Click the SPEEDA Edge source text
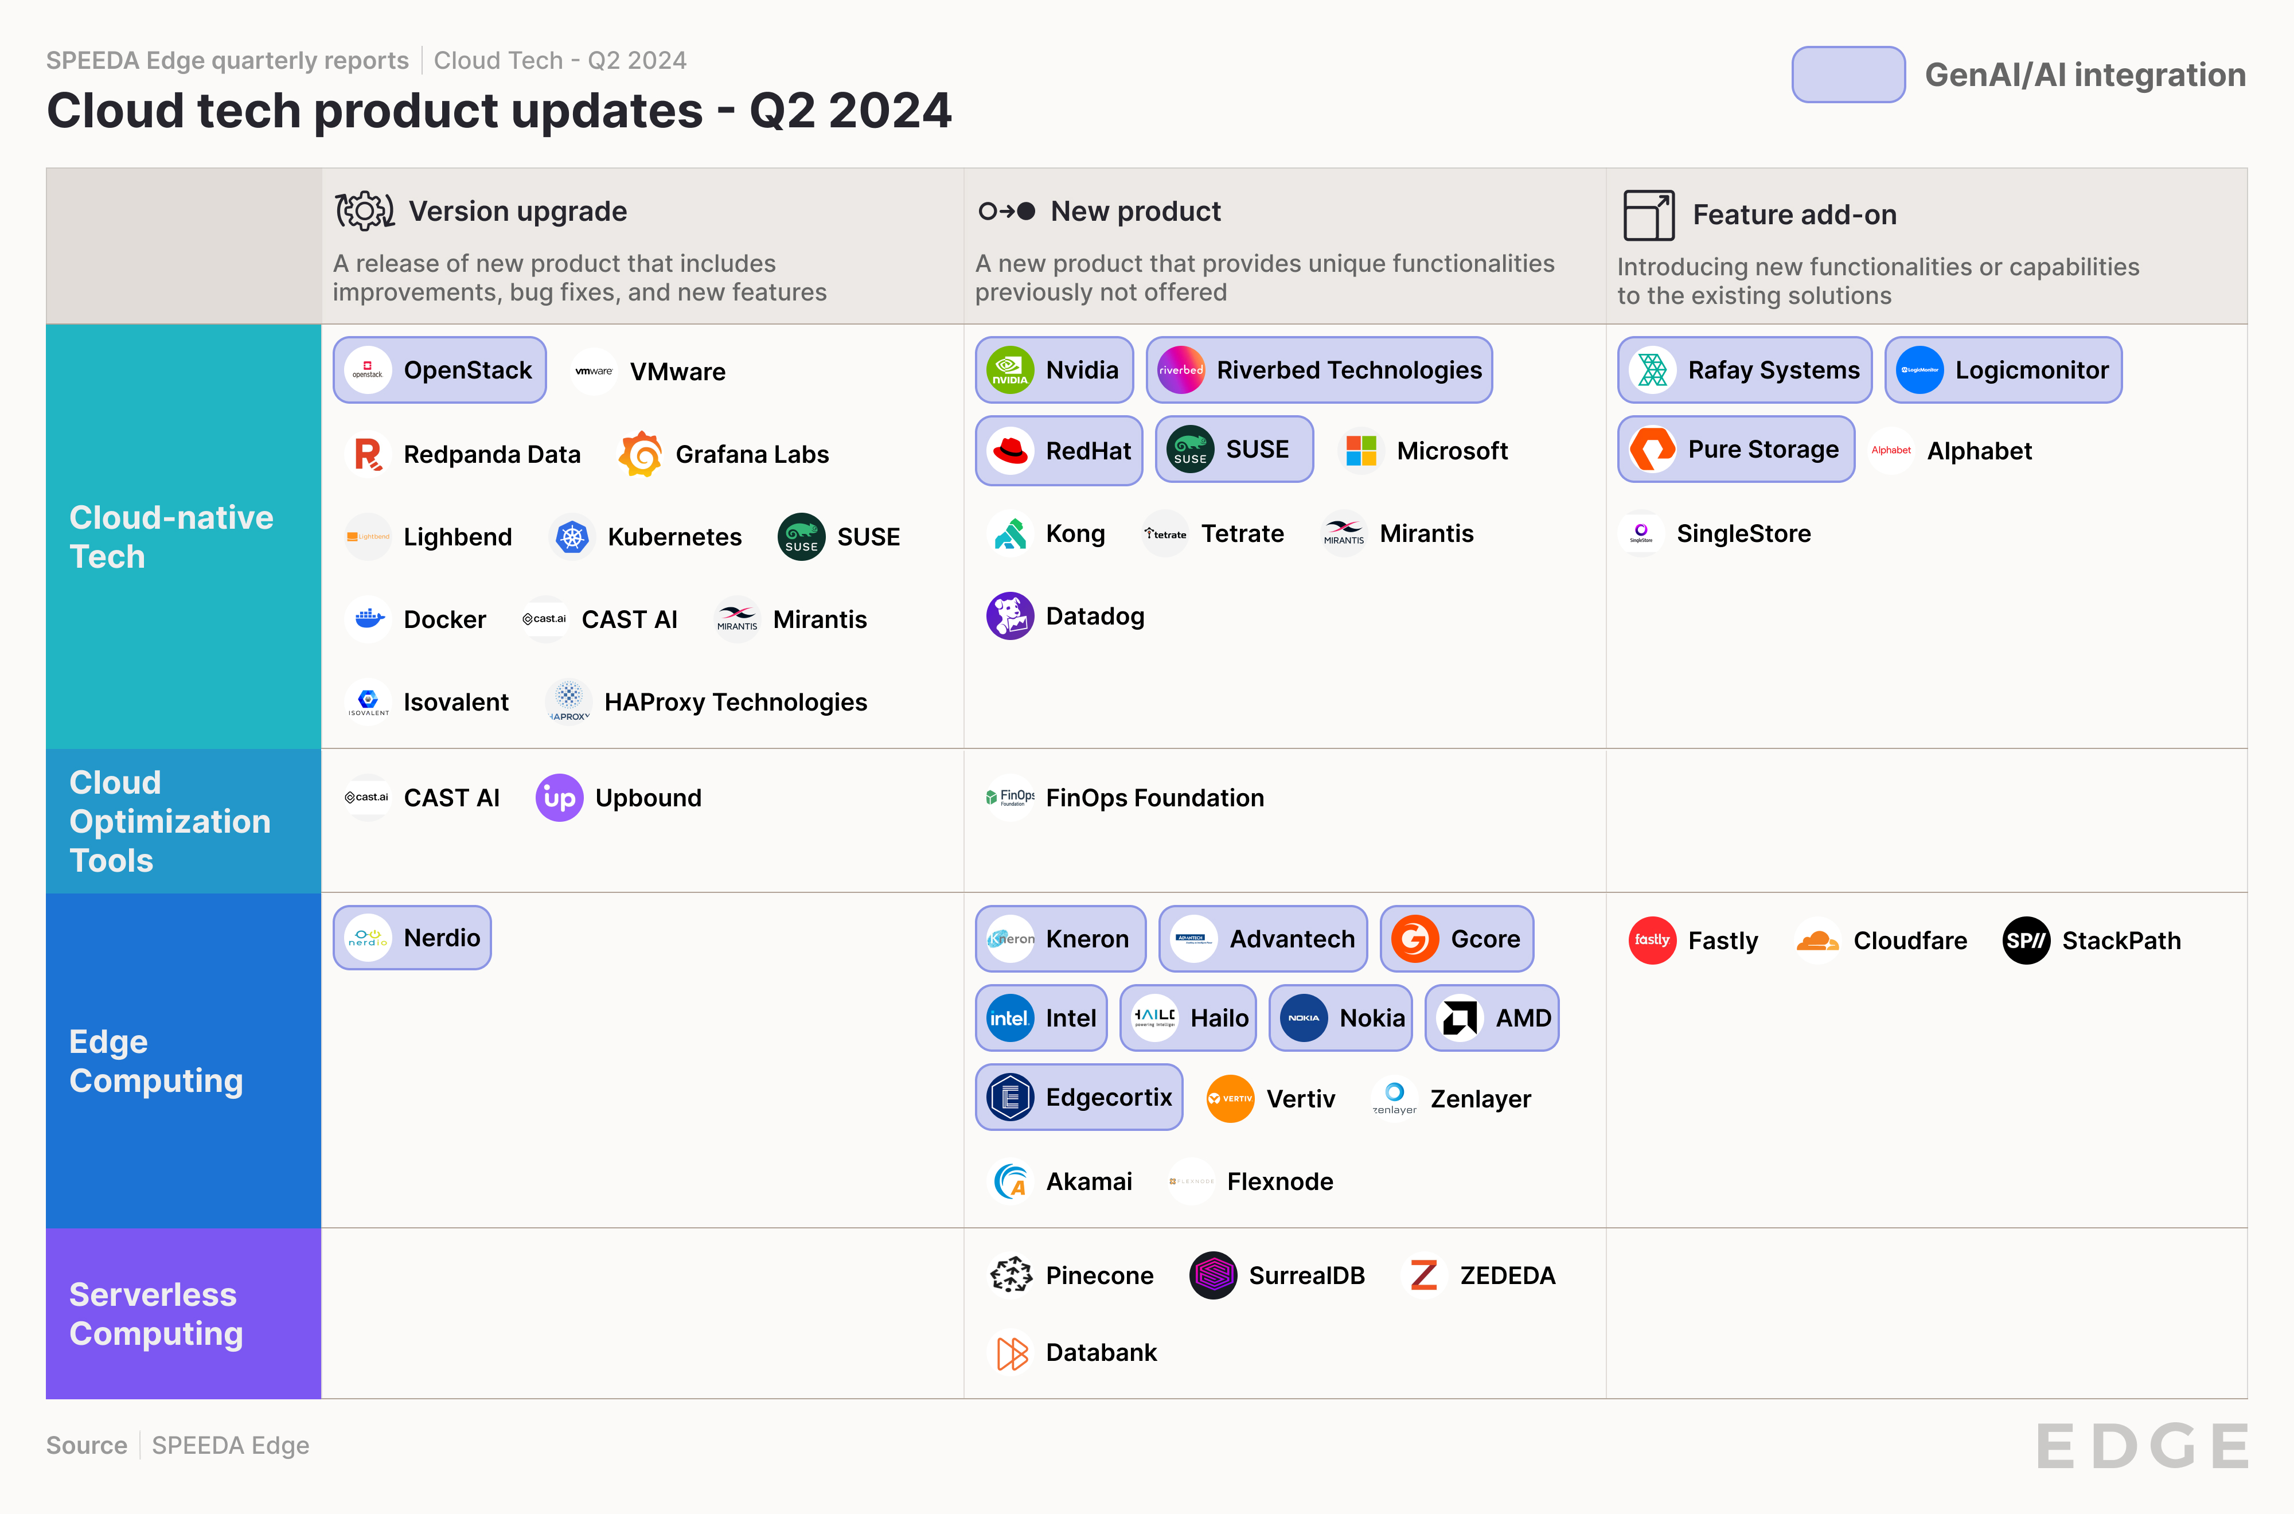This screenshot has width=2294, height=1514. click(x=231, y=1445)
